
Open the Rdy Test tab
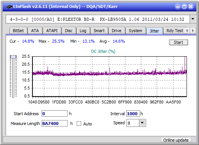tap(174, 31)
